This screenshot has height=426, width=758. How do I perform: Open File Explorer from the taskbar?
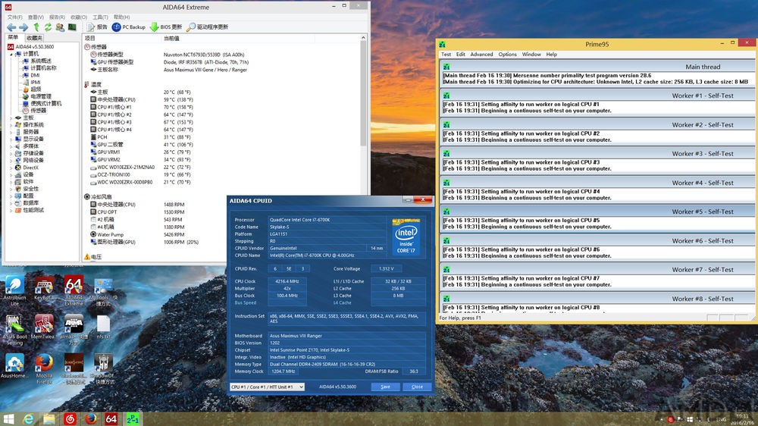pos(49,418)
